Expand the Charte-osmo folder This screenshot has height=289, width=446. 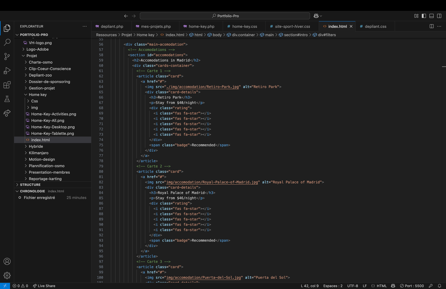pos(53,62)
